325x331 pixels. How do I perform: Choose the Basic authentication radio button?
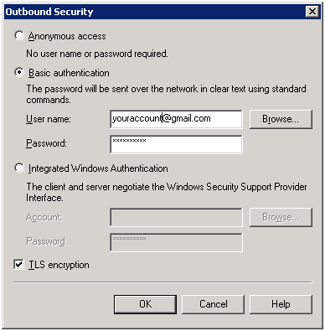19,73
